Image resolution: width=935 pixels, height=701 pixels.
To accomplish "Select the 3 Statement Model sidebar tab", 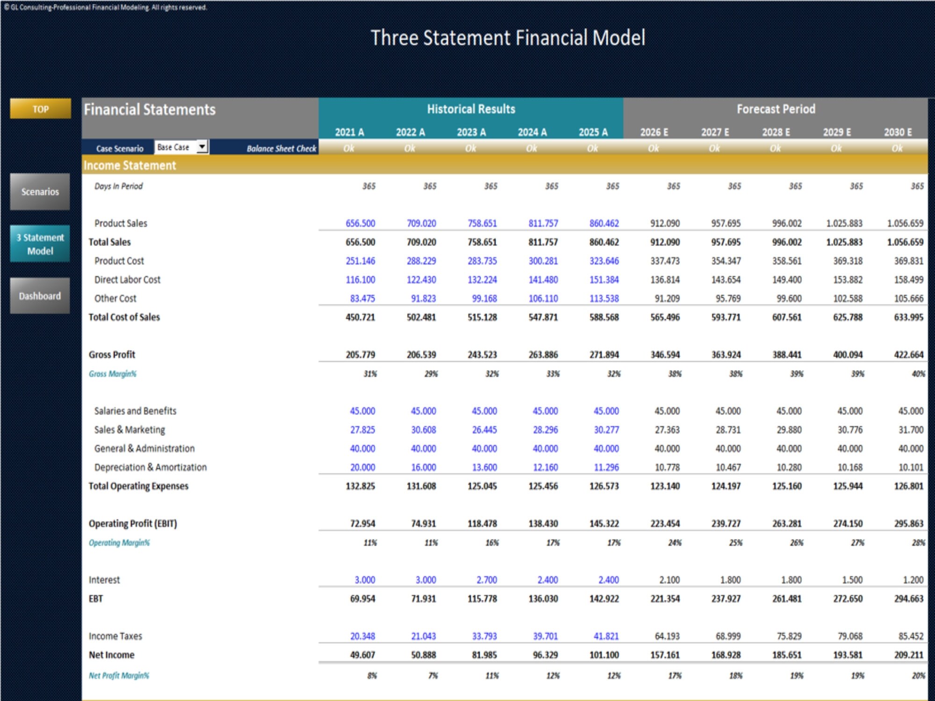I will coord(40,243).
